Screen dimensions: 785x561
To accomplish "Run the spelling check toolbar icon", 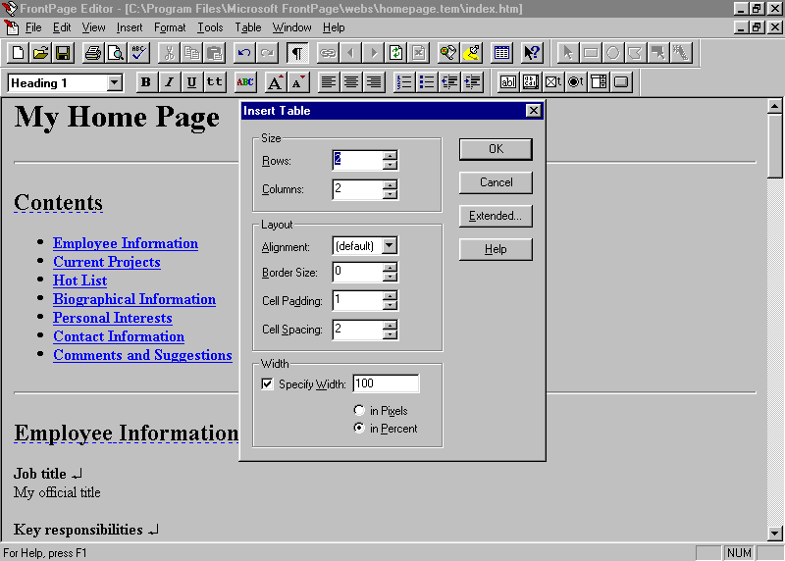I will [138, 53].
